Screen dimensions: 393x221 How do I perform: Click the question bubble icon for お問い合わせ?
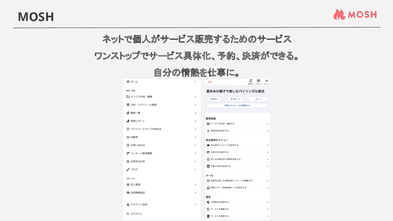pyautogui.click(x=128, y=145)
